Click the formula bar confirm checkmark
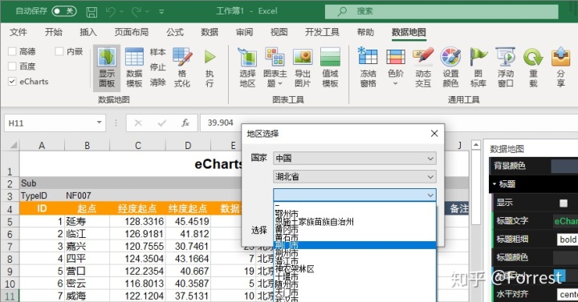578x302 pixels. 161,123
